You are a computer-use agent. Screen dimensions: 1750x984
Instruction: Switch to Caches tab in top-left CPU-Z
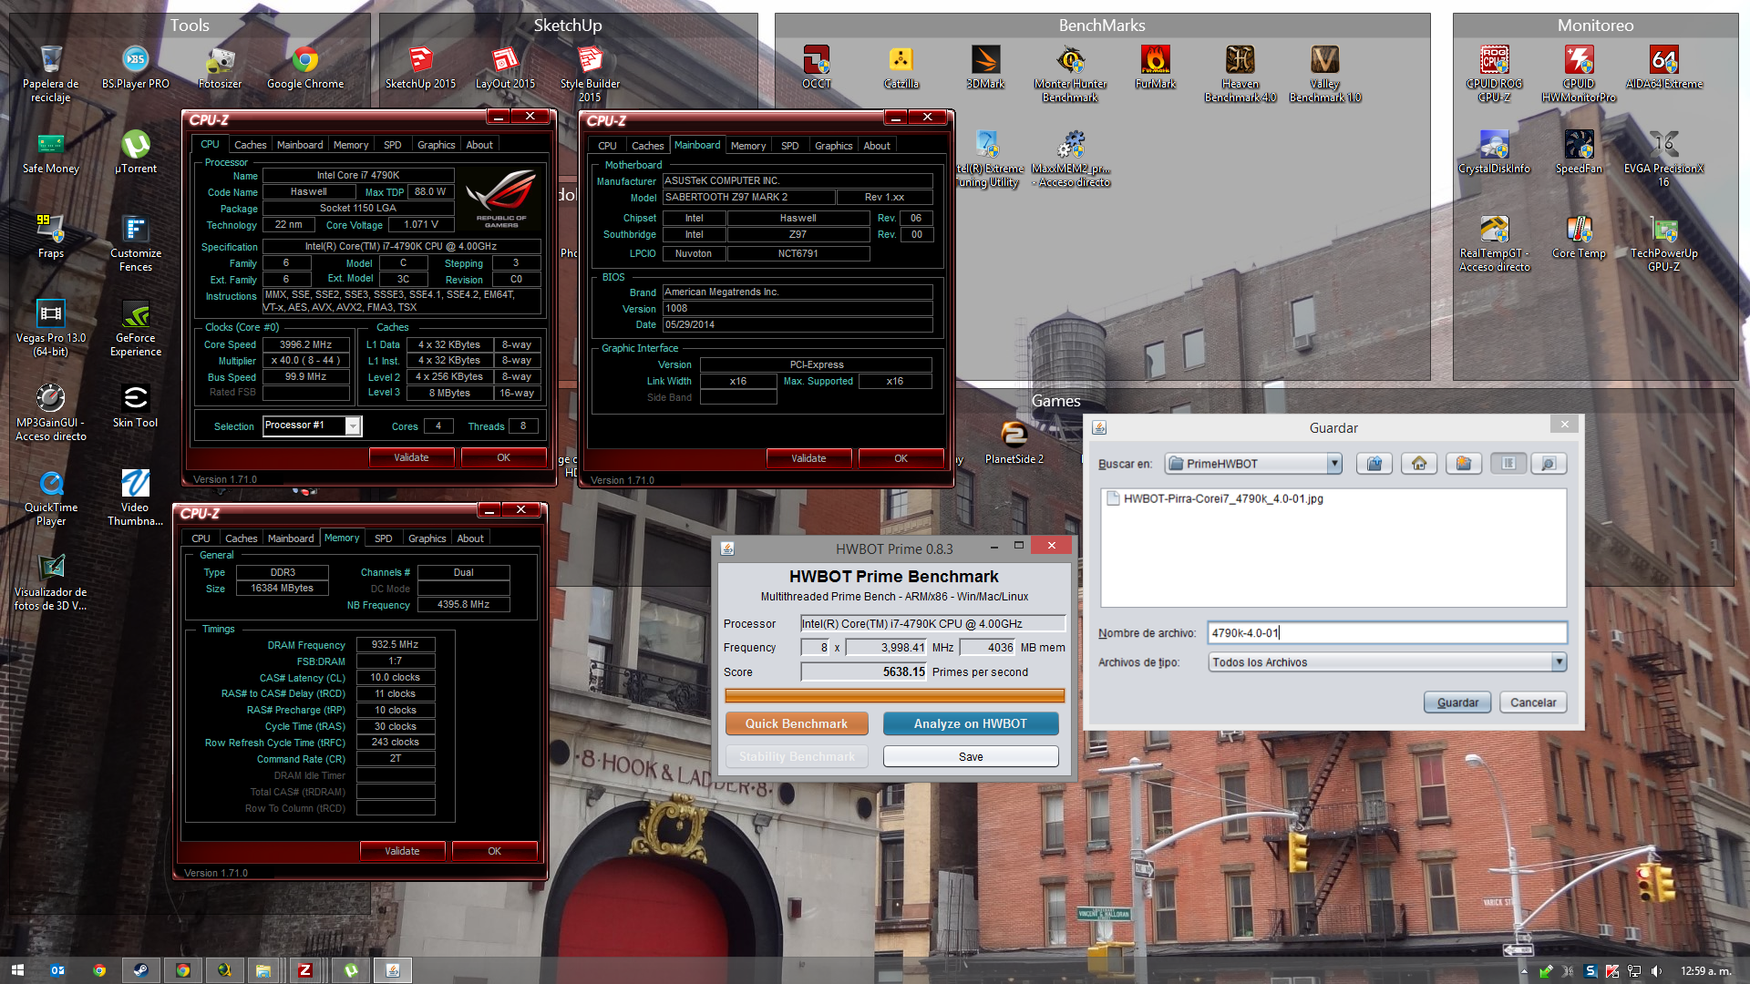[x=250, y=145]
